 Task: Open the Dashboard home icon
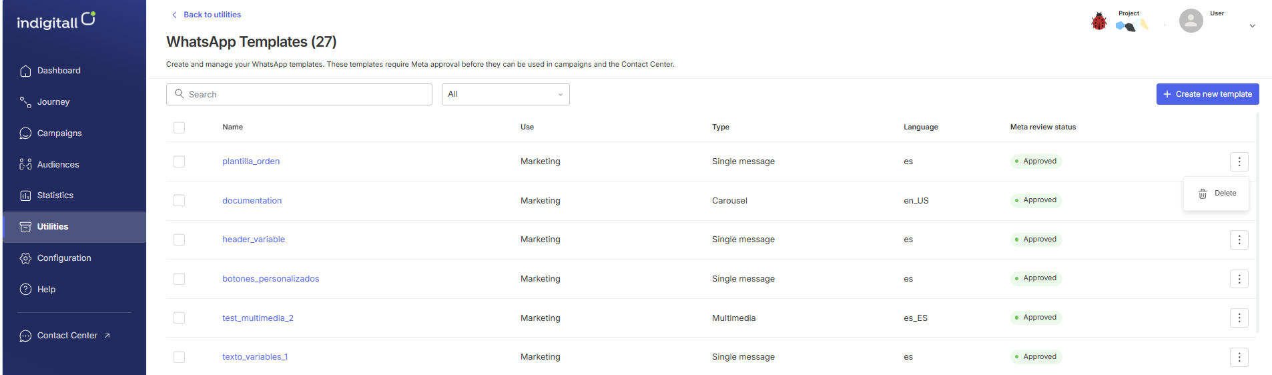(25, 71)
